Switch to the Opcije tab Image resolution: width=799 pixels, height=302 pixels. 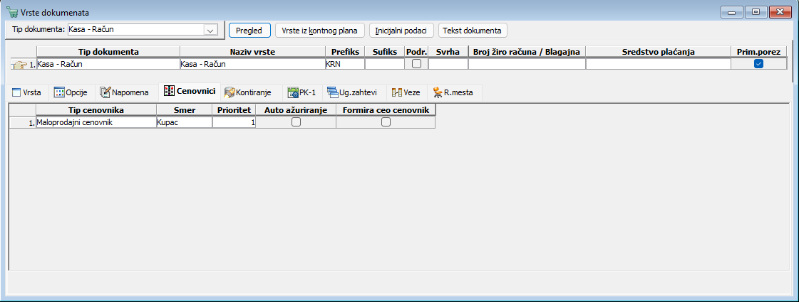coord(71,92)
